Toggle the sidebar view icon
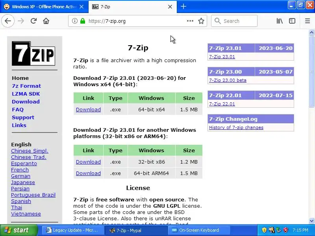The height and width of the screenshot is (236, 315). pos(292,21)
